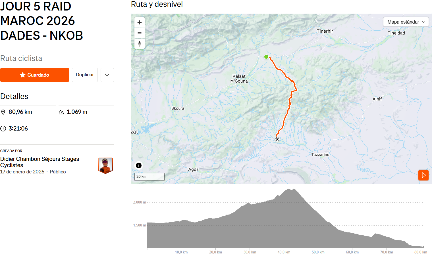Click the Duplicar button
Image resolution: width=434 pixels, height=256 pixels.
[x=85, y=75]
